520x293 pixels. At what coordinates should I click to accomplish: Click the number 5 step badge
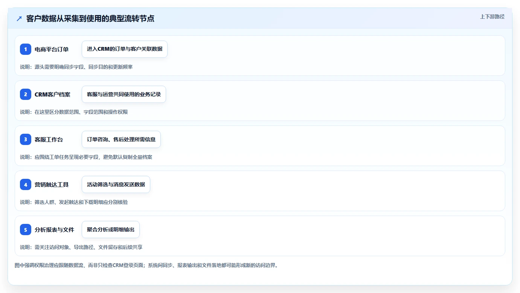click(x=26, y=230)
